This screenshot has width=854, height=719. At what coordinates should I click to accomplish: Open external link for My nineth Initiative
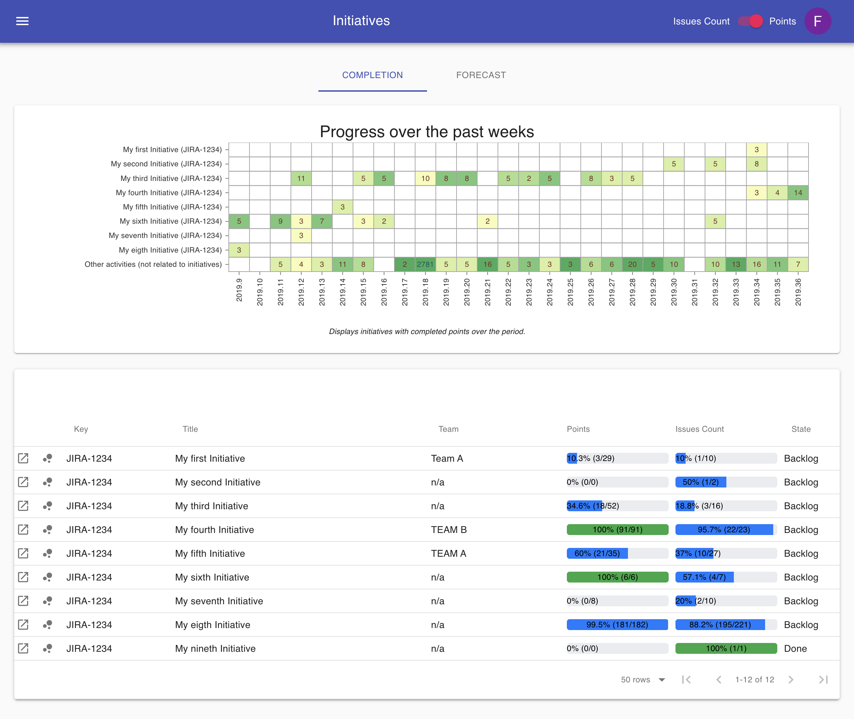[23, 648]
